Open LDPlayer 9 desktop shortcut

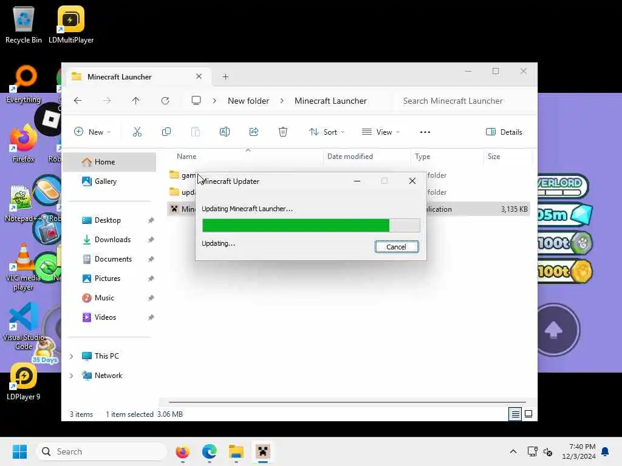coord(24,382)
